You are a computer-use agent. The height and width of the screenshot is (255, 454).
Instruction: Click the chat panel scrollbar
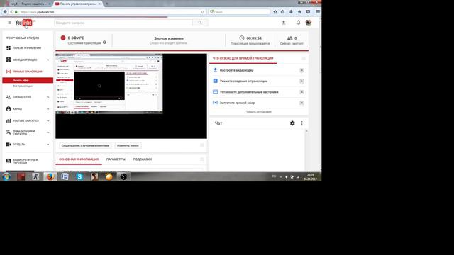(306, 150)
